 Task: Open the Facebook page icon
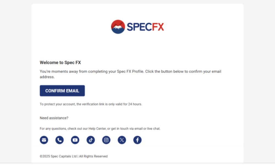tap(137, 140)
